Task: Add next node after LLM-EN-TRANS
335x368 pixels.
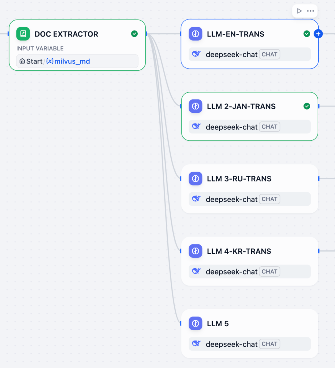Action: (318, 34)
